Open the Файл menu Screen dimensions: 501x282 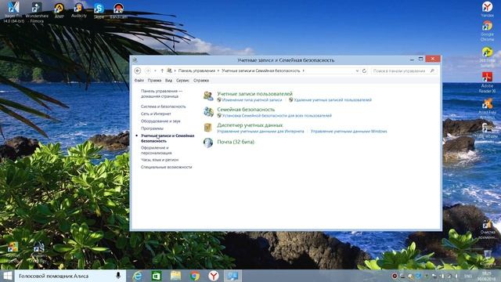point(139,80)
